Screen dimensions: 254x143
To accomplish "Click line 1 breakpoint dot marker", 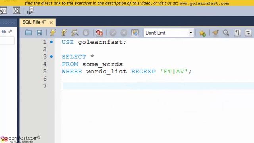I will pos(52,42).
